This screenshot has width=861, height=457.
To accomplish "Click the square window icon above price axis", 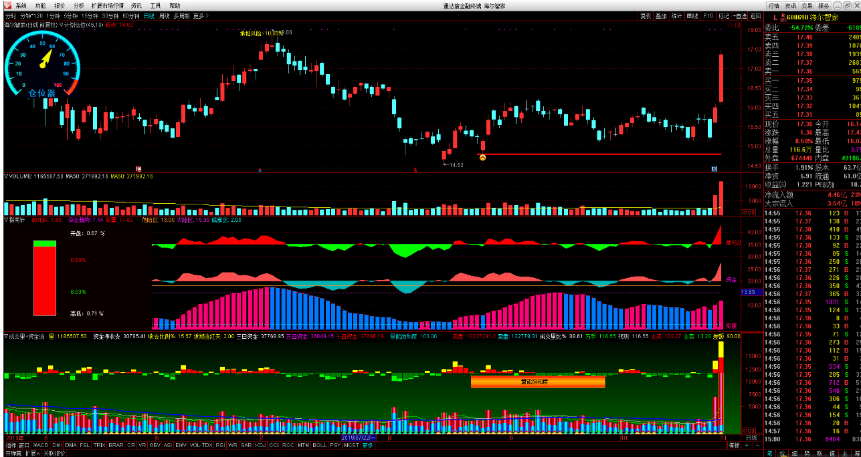I will point(738,25).
